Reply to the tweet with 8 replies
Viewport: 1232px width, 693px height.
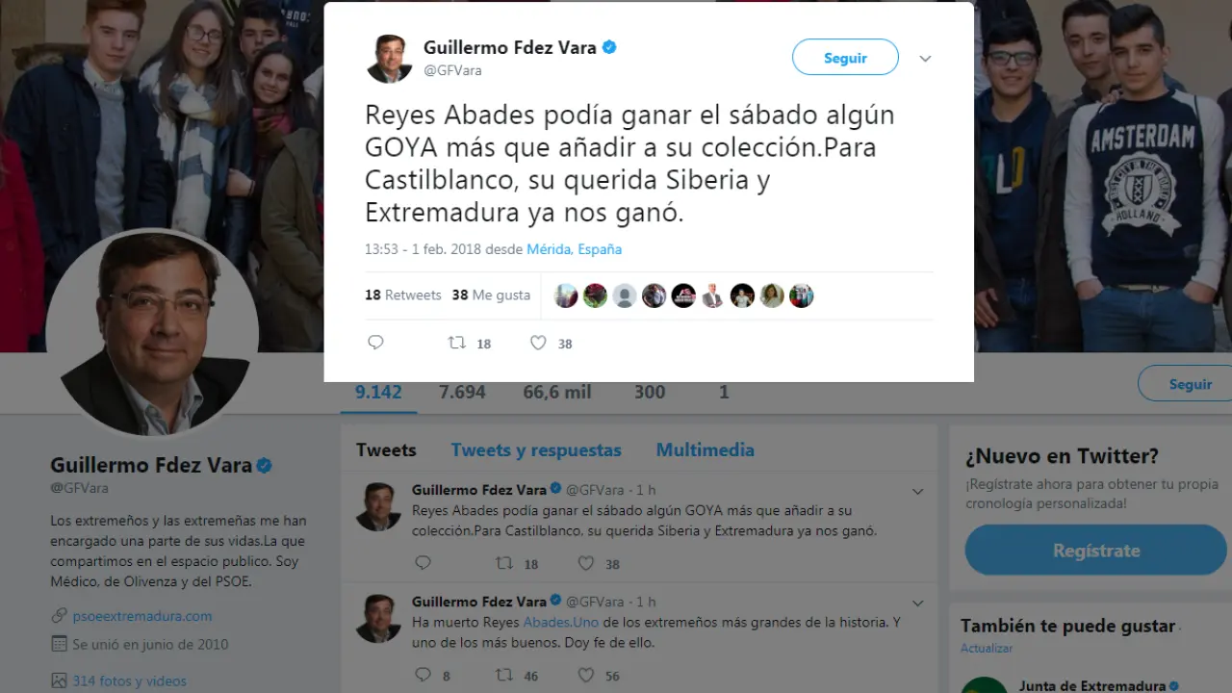(423, 676)
